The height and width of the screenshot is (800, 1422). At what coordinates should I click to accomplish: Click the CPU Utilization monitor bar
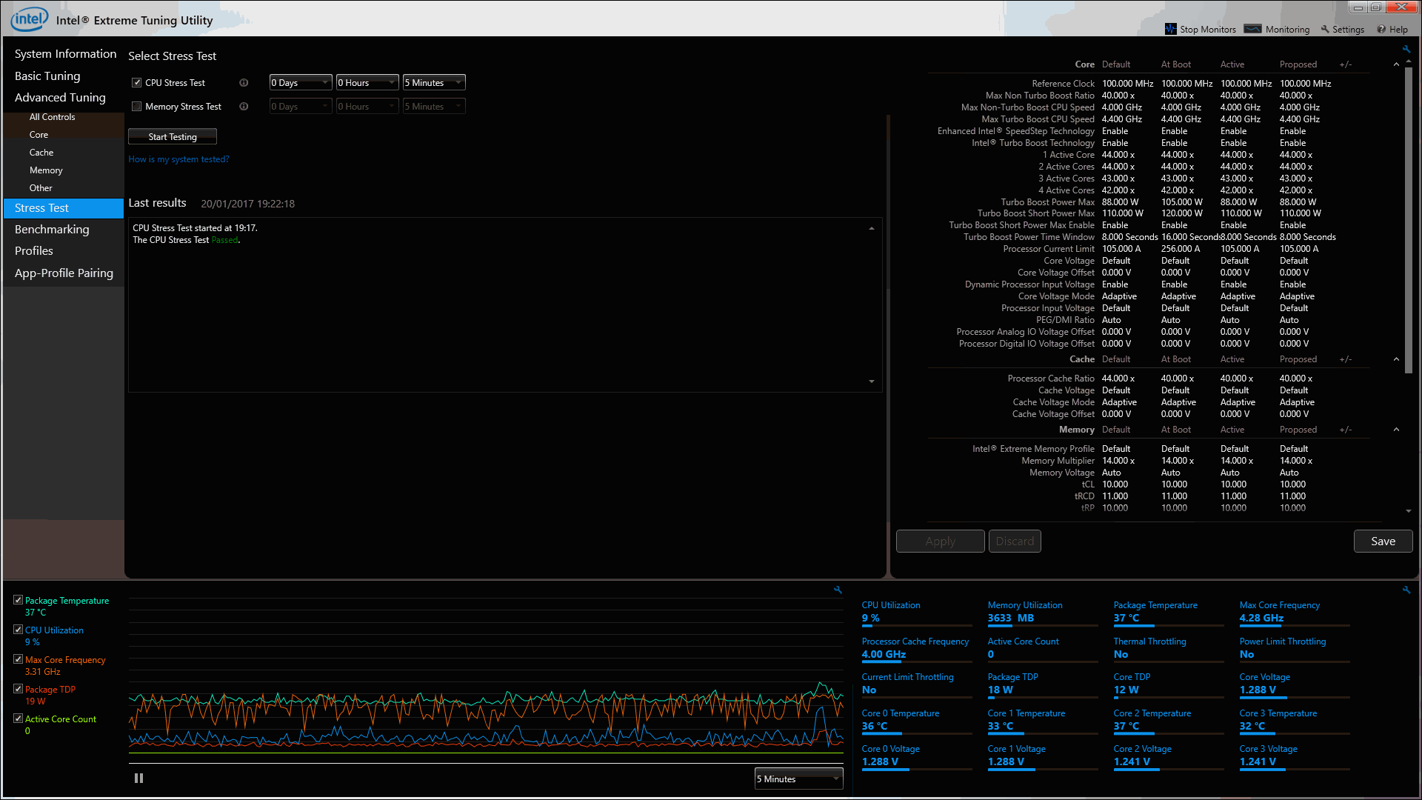point(917,625)
